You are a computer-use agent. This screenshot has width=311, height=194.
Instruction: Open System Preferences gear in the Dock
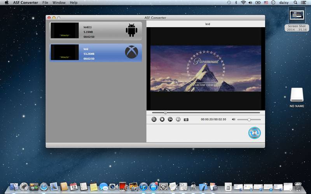pyautogui.click(x=163, y=187)
